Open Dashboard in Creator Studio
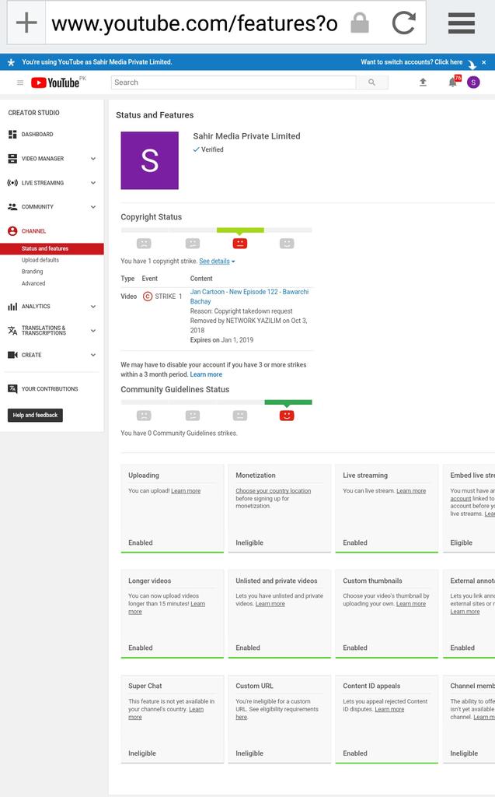Screen dimensions: 495x797 (37, 134)
